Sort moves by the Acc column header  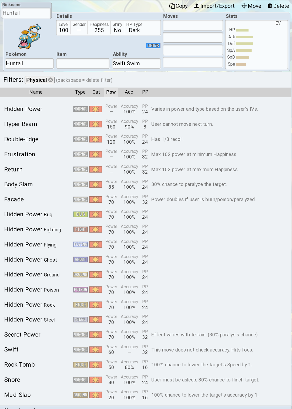[x=129, y=92]
